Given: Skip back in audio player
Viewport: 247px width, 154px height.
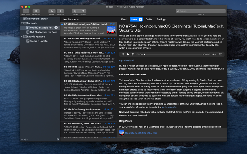Looking at the screenshot, I should (123, 55).
